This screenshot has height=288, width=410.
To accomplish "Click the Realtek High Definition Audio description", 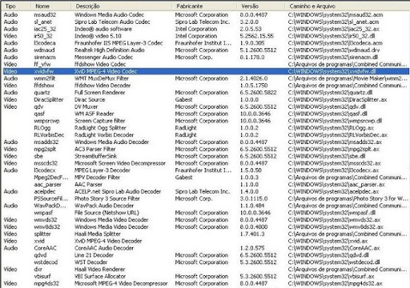I will 110,50.
